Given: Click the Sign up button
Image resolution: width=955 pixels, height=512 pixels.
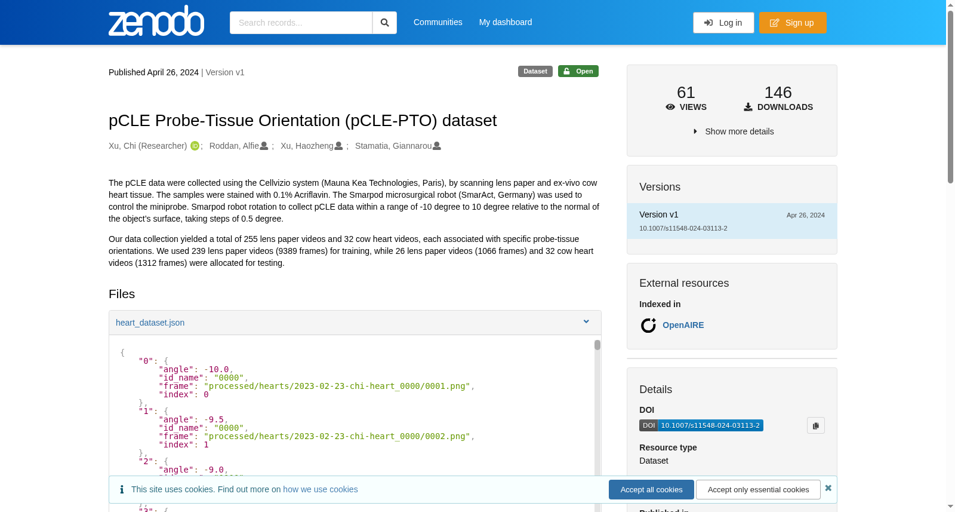Looking at the screenshot, I should tap(793, 23).
